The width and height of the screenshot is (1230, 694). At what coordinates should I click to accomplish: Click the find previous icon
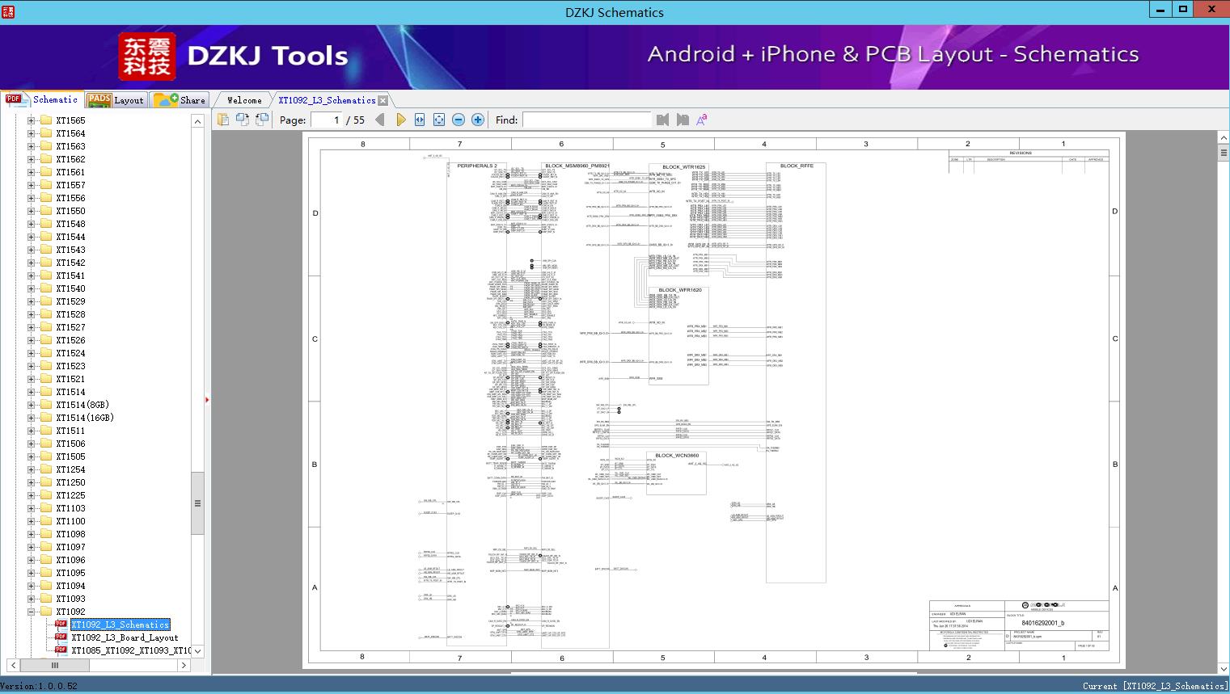[663, 120]
